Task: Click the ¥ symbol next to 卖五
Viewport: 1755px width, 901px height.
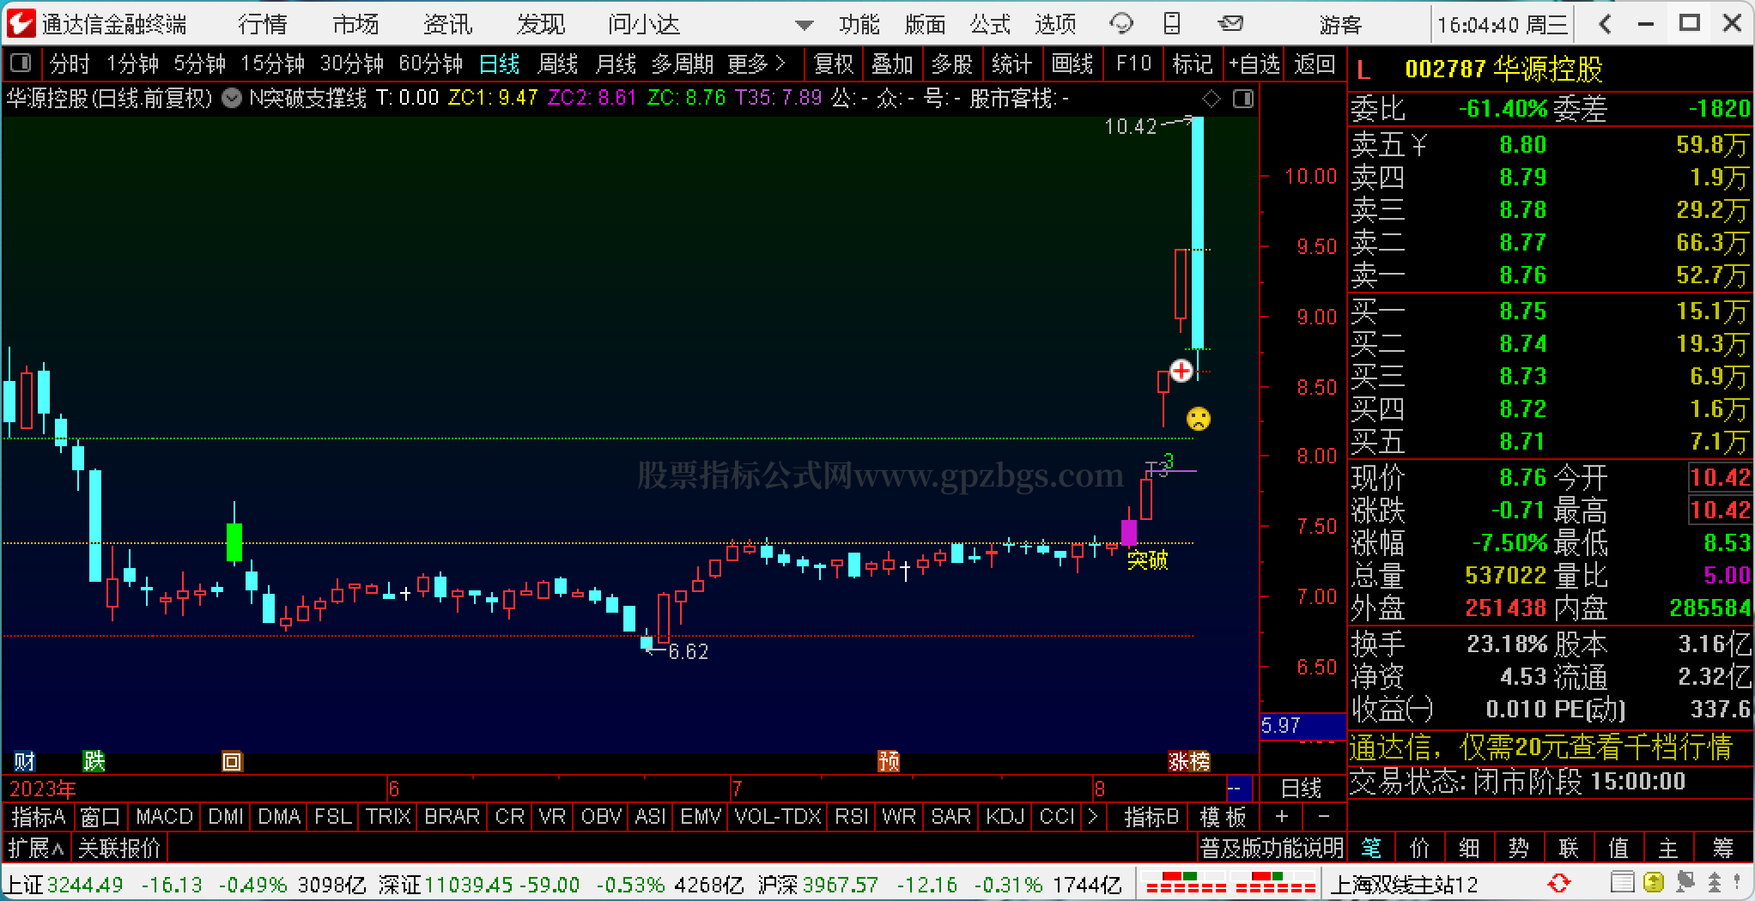Action: click(x=1418, y=144)
